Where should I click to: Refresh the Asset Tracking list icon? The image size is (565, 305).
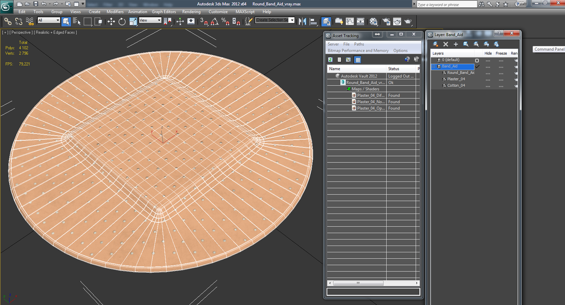[x=330, y=59]
